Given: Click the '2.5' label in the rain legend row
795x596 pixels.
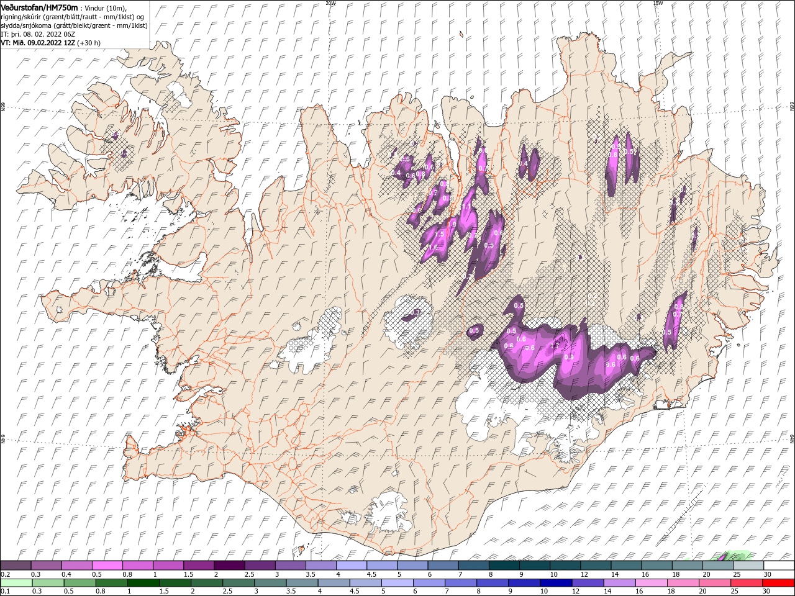Looking at the screenshot, I should coord(227,592).
